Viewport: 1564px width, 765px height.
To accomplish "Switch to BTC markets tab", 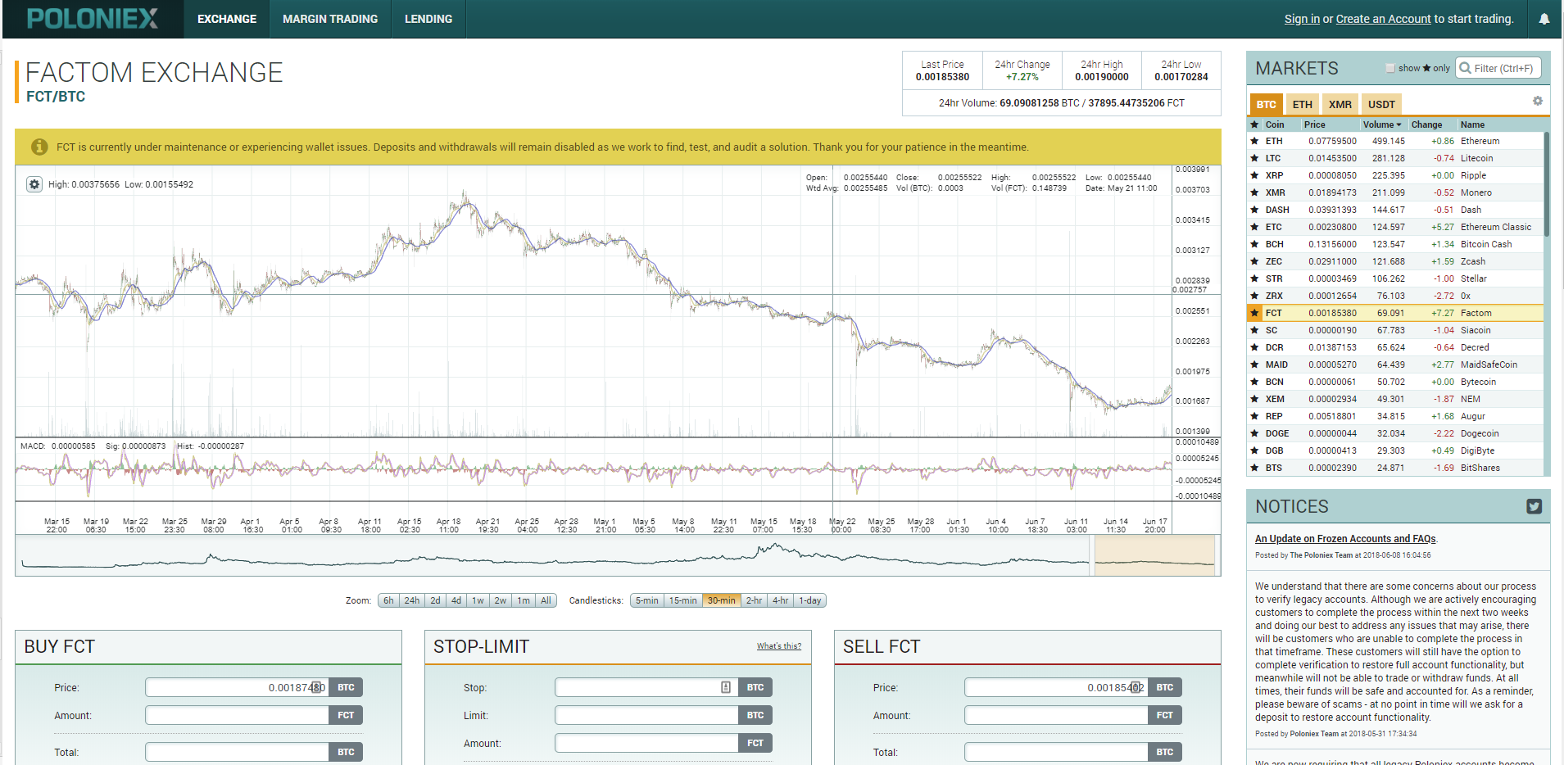I will click(1267, 104).
